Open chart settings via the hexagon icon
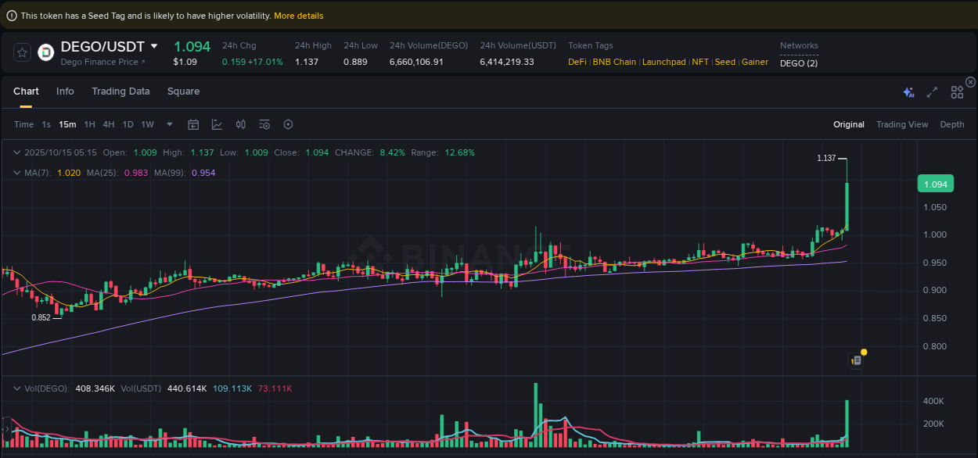This screenshot has width=978, height=458. 288,124
